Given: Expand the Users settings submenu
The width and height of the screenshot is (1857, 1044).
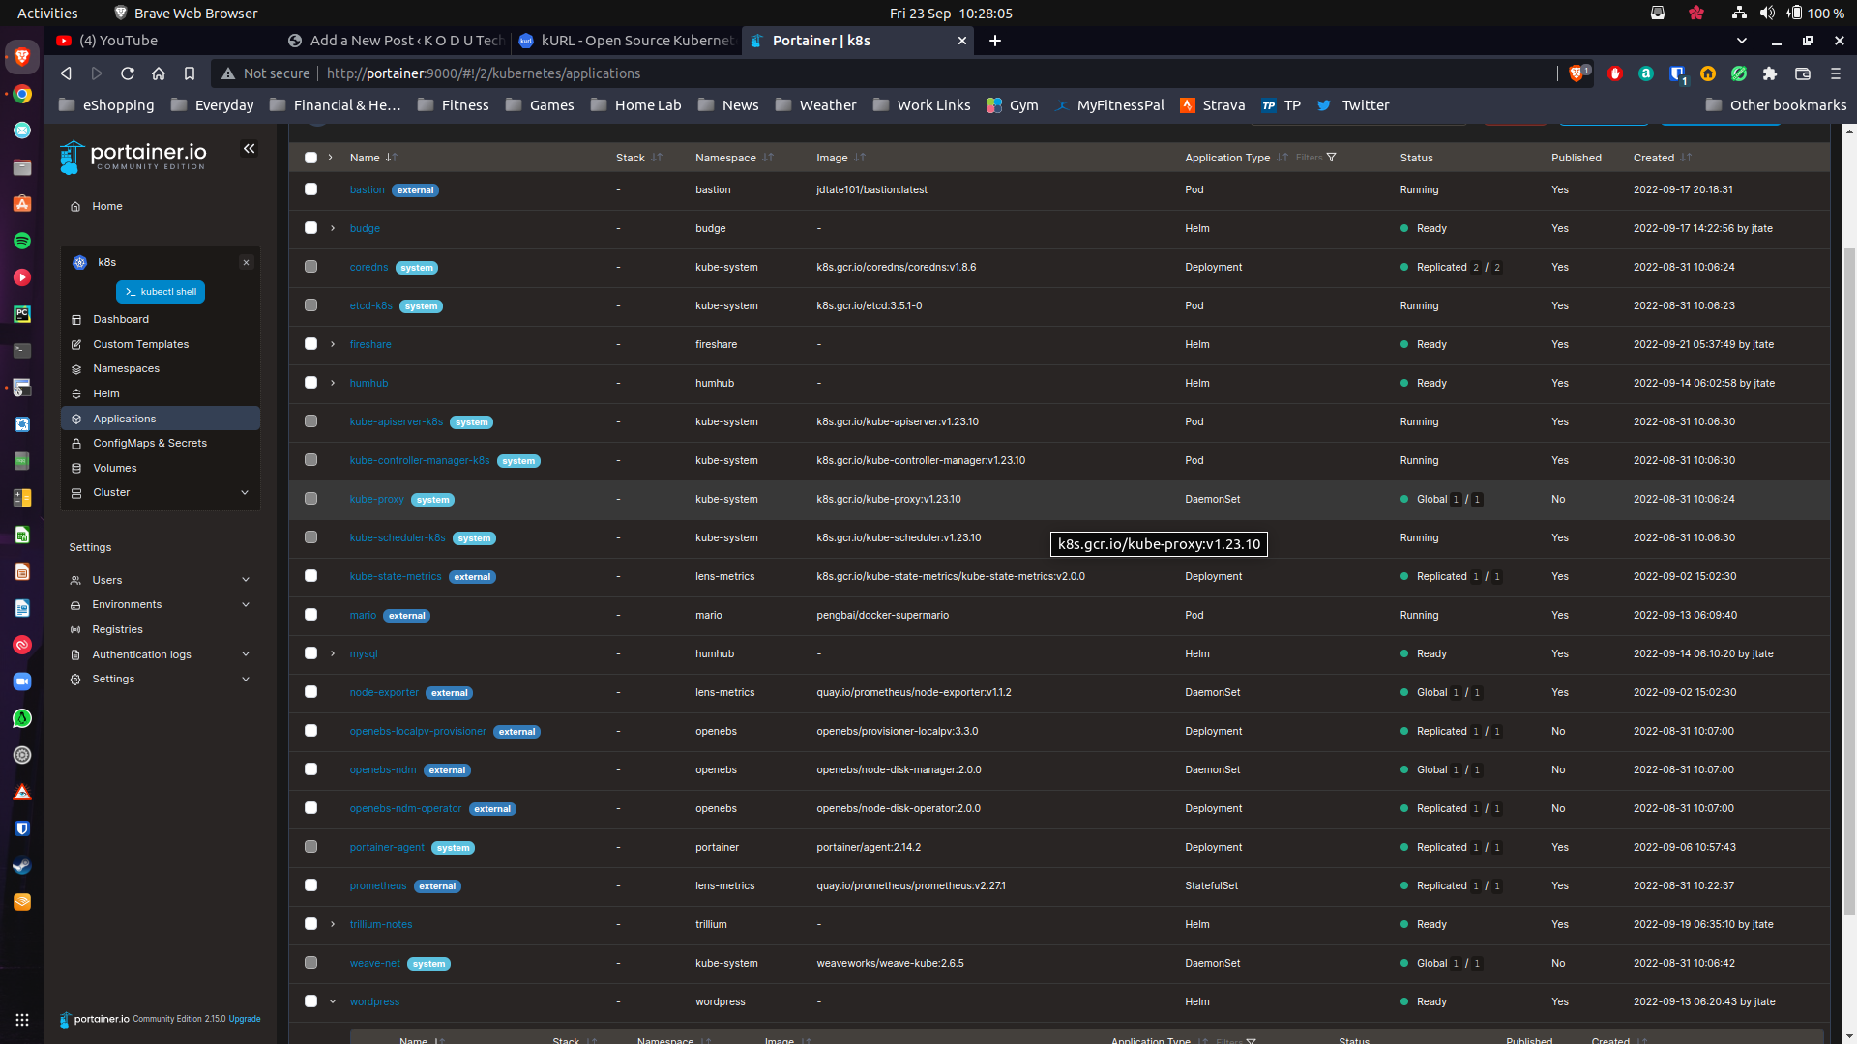Looking at the screenshot, I should [x=246, y=581].
